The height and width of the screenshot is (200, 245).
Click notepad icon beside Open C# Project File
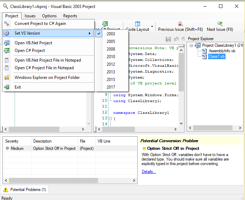point(7,68)
